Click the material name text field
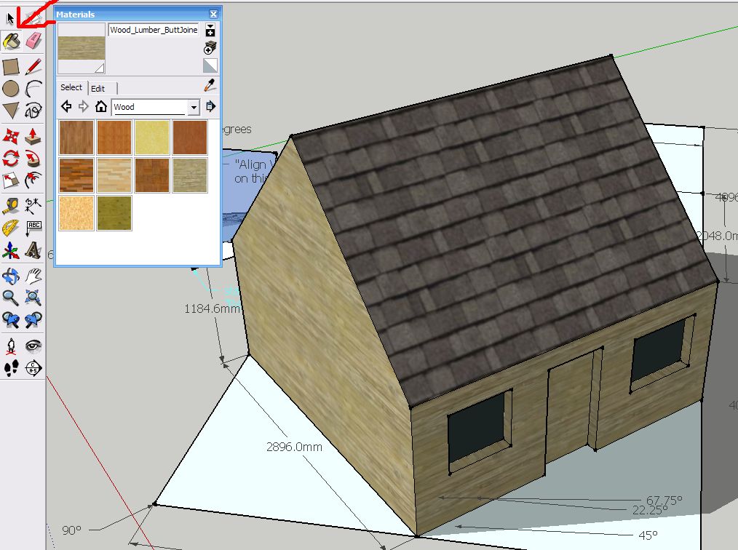This screenshot has width=738, height=550. 154,30
